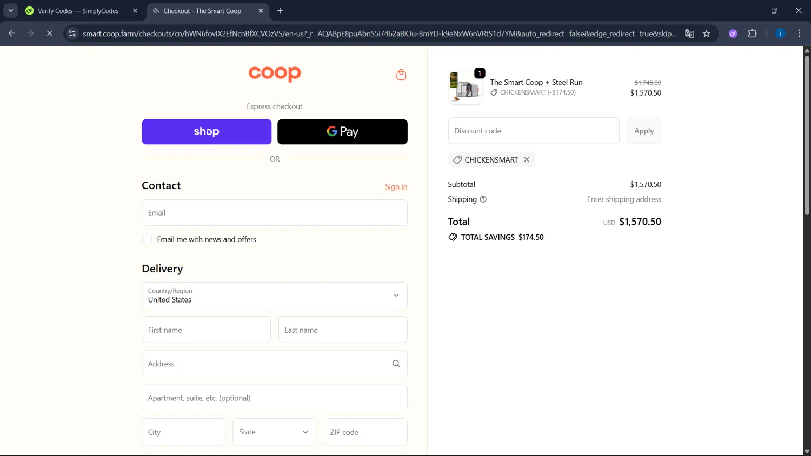Open the shipping help question mark icon
811x456 pixels.
[x=483, y=199]
